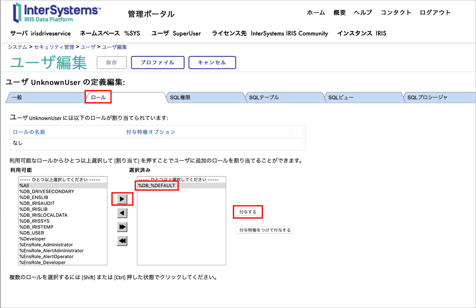Open the コンタクト link

click(x=396, y=12)
